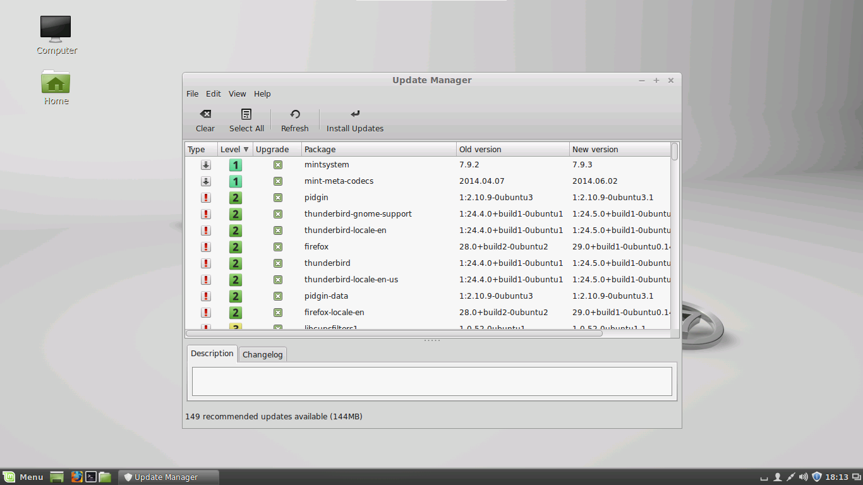Screen dimensions: 863x485
Task: Toggle the upgrade checkbox for thunderbird-locale-en
Action: tap(277, 231)
